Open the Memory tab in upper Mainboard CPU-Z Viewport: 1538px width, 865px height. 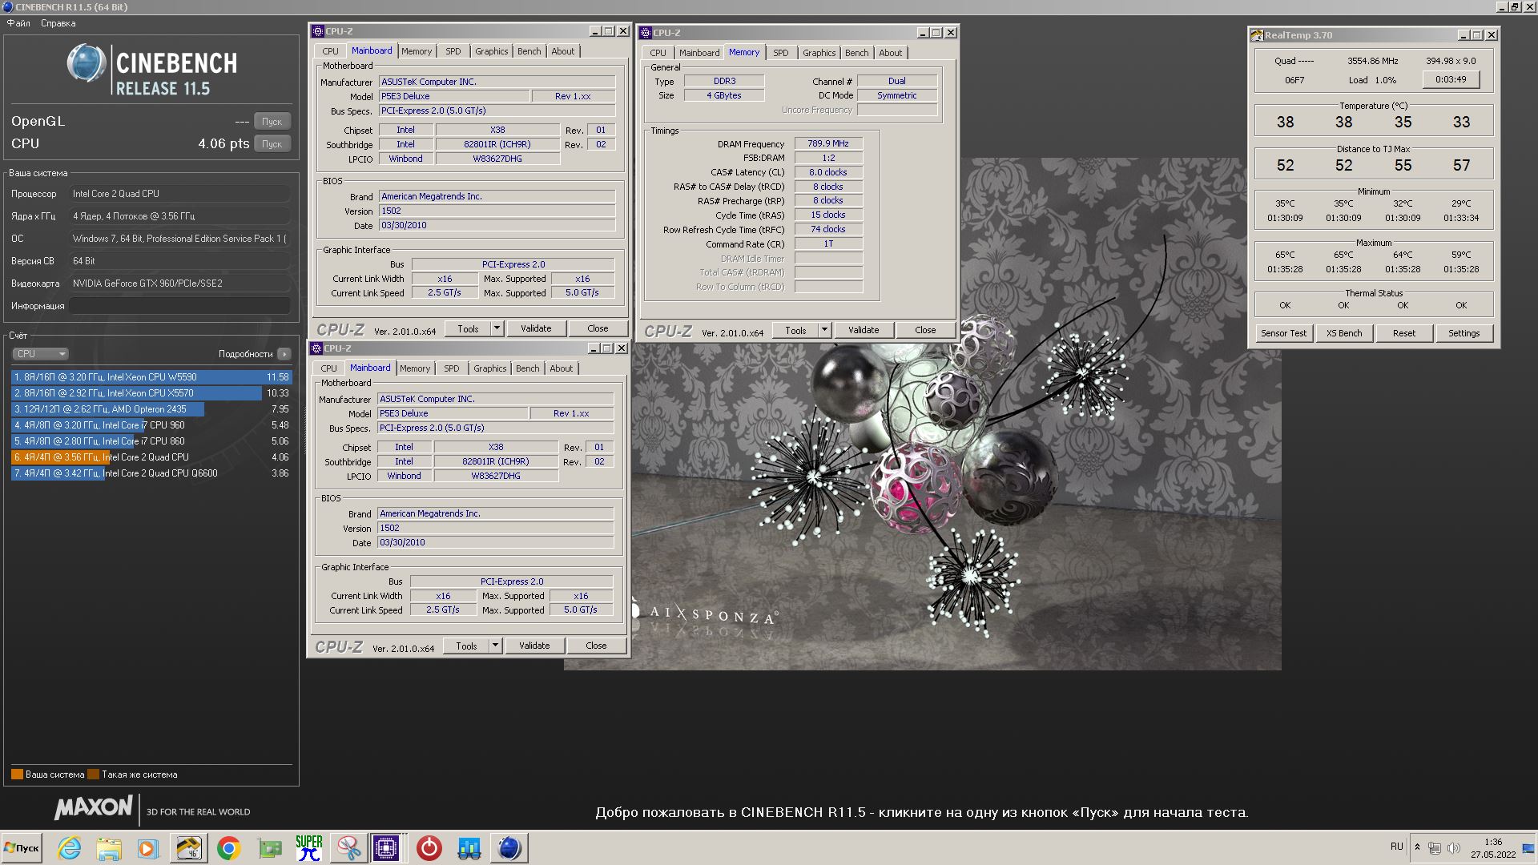click(417, 51)
